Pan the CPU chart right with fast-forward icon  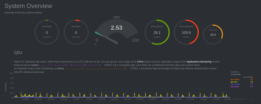coord(240,99)
